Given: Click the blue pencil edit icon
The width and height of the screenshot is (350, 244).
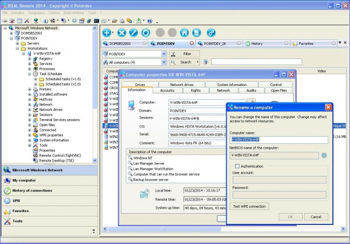Looking at the screenshot, I should [x=133, y=33].
